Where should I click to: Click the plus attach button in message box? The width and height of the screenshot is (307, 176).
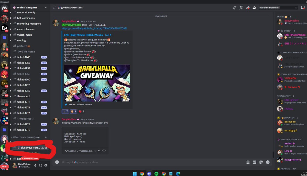click(x=57, y=162)
